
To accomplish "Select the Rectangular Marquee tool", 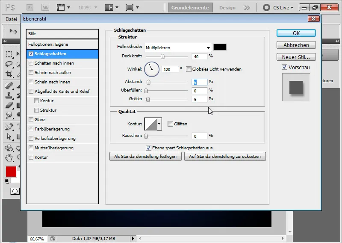I will (9, 54).
